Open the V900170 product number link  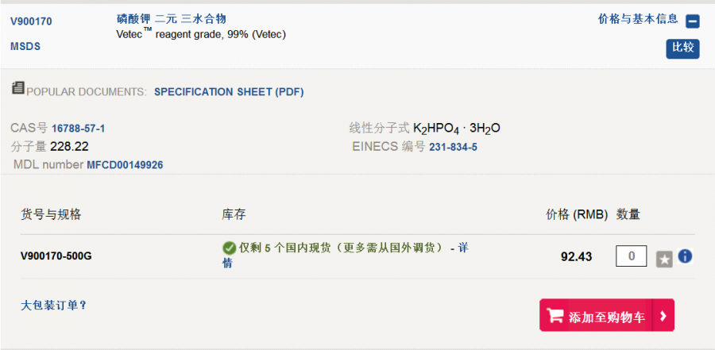tap(31, 21)
